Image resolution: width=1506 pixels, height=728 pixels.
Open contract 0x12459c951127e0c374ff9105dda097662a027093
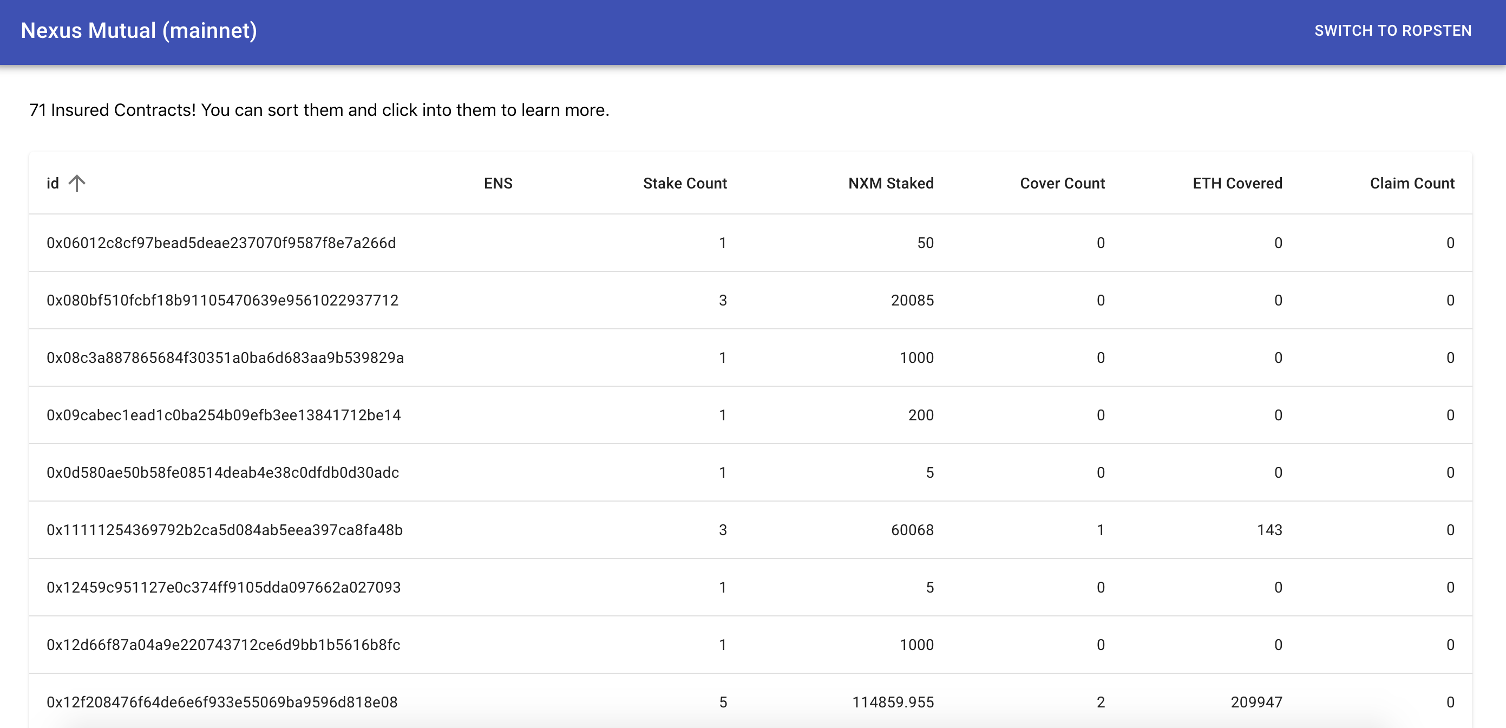[x=224, y=587]
